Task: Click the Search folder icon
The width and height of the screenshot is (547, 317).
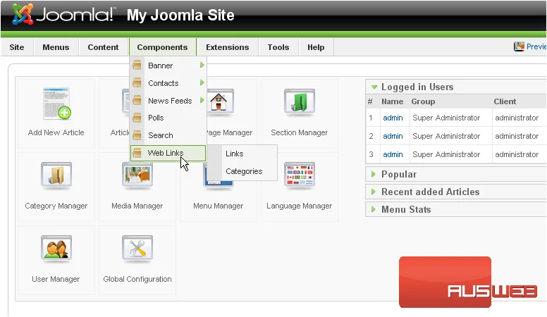Action: pyautogui.click(x=137, y=135)
